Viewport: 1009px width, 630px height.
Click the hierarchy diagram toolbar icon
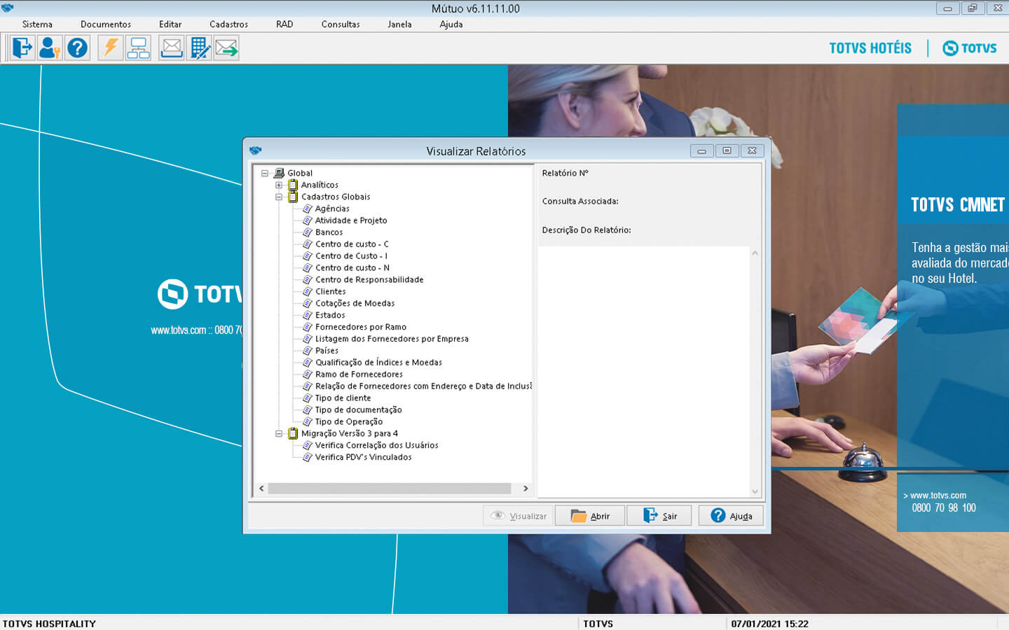click(138, 48)
